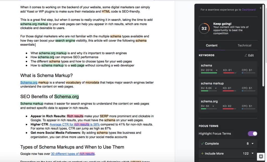Dismiss the panel with the X button
This screenshot has width=267, height=162.
coord(260,8)
